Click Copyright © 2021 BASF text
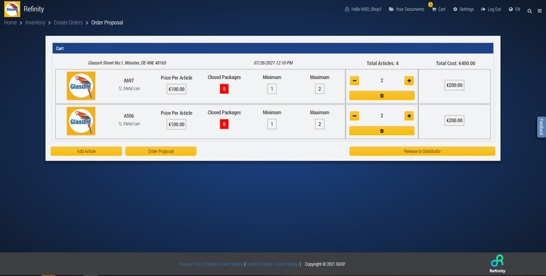Viewport: 546px width, 276px height. [x=325, y=264]
